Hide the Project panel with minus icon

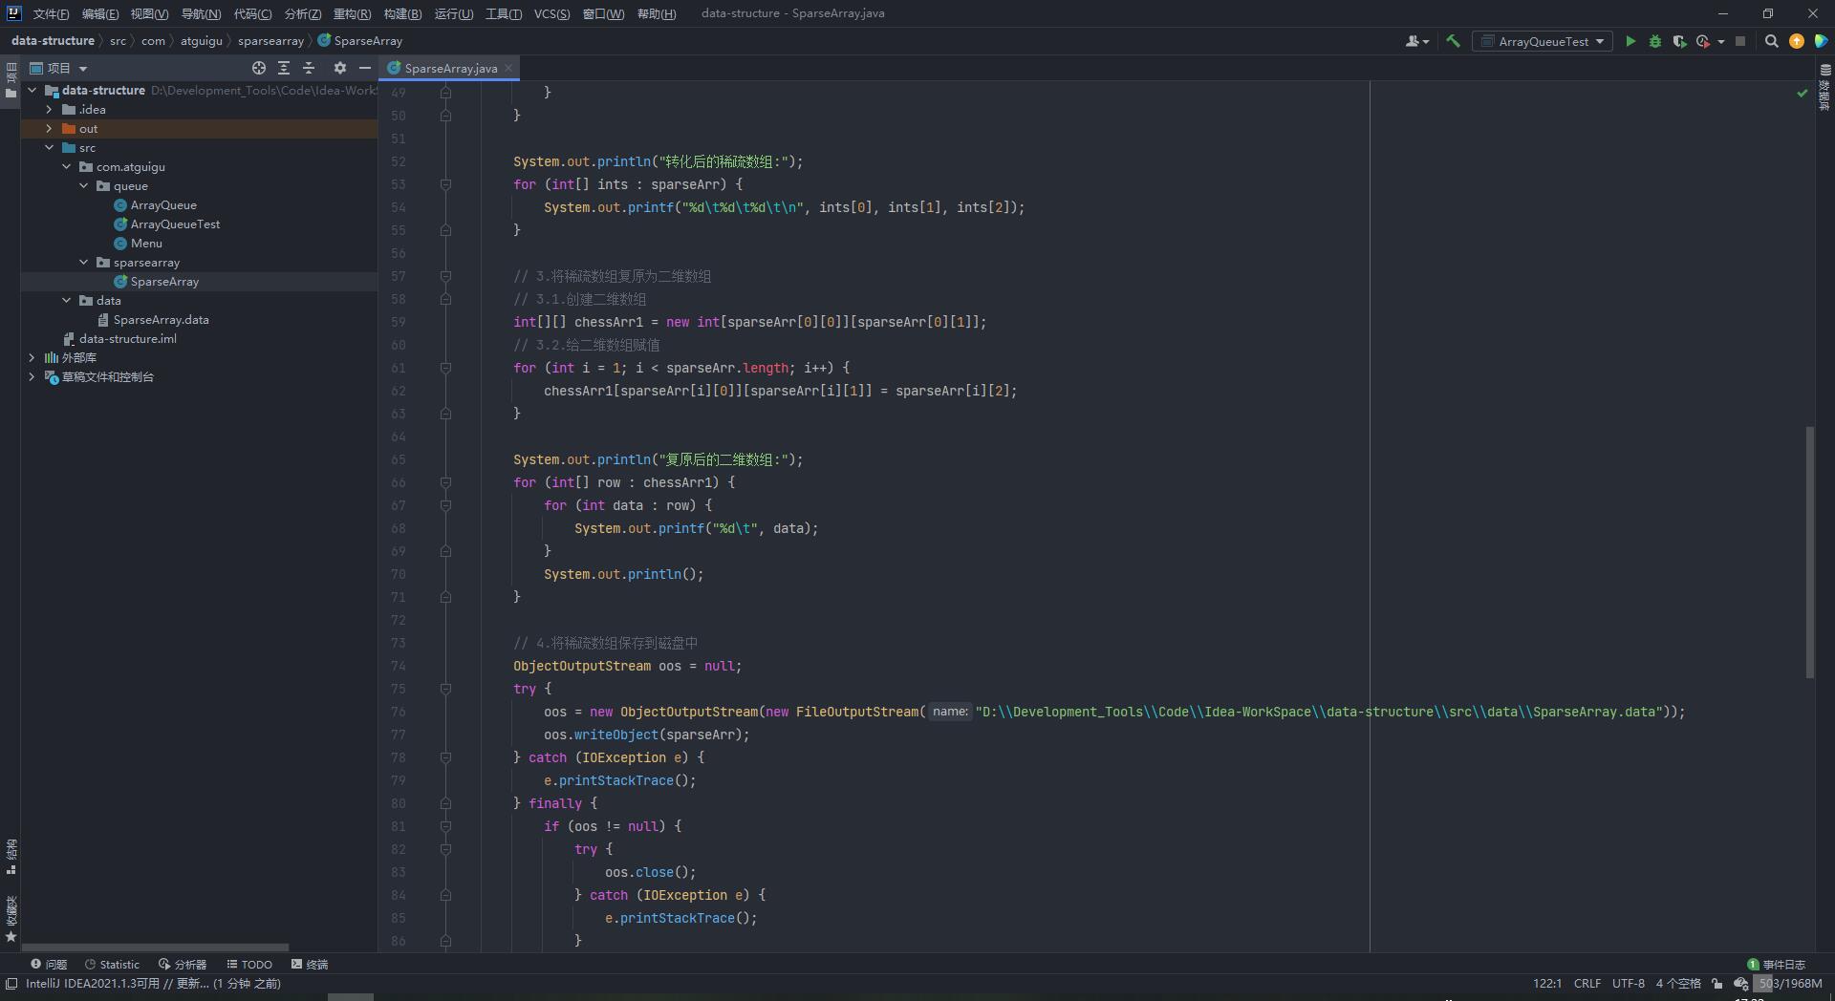pyautogui.click(x=364, y=68)
